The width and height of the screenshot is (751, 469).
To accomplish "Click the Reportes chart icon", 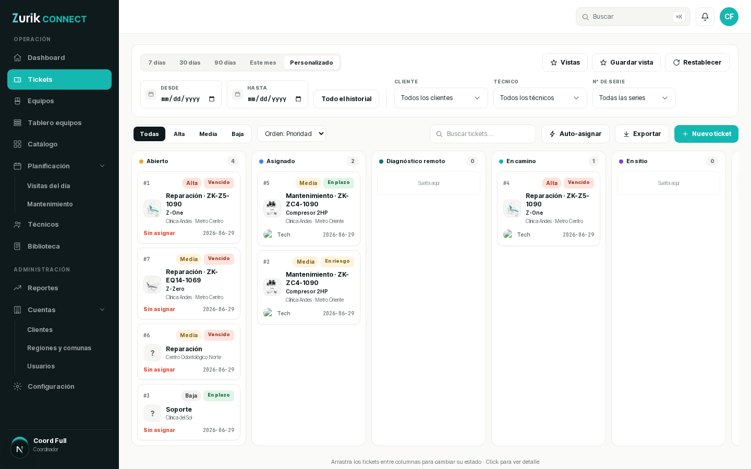I will [17, 288].
